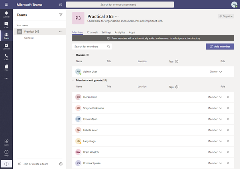240x169 pixels.
Task: Click Brain Waelchi's name
Action: click(91, 152)
